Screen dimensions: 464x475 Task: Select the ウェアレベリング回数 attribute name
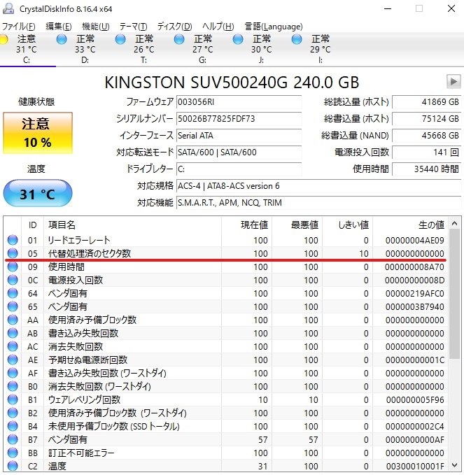tap(84, 400)
